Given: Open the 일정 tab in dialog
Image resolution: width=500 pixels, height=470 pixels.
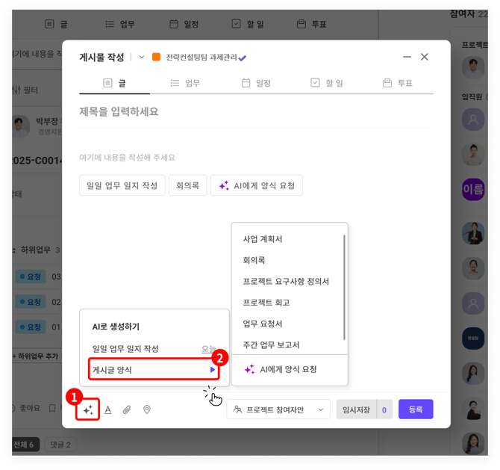Looking at the screenshot, I should pyautogui.click(x=256, y=83).
